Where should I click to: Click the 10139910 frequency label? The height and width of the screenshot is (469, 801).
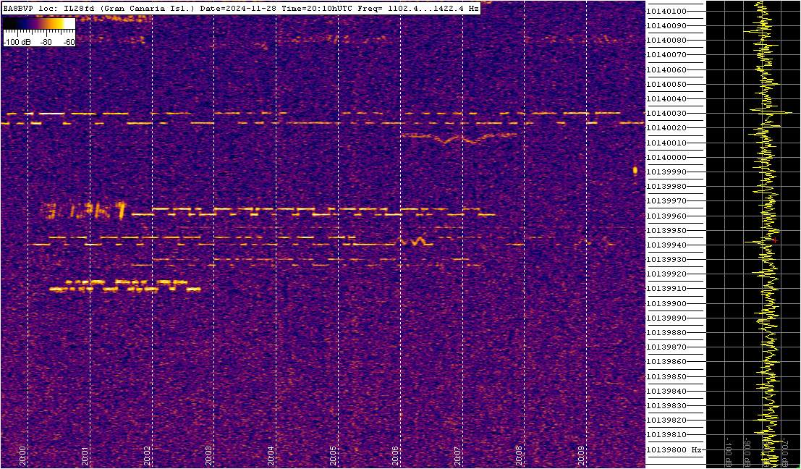tap(666, 289)
